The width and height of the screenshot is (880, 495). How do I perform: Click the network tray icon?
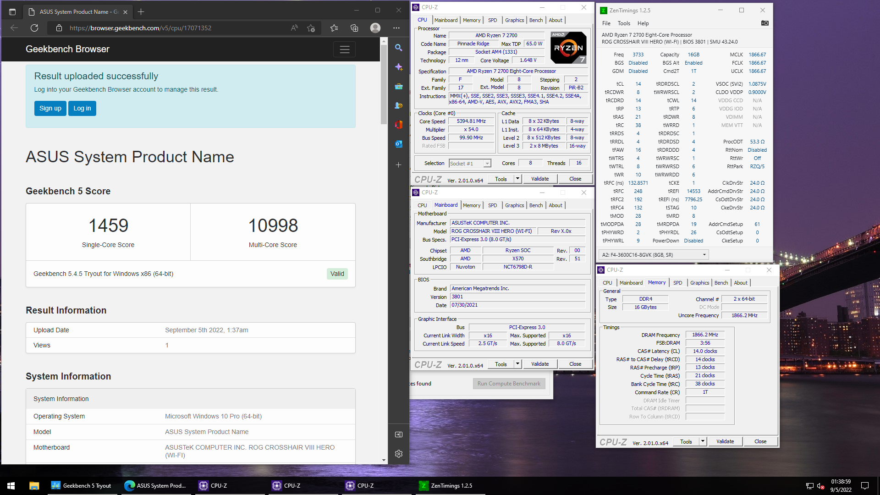810,486
